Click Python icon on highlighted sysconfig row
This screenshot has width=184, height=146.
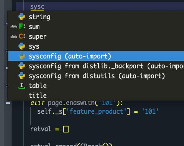22,56
